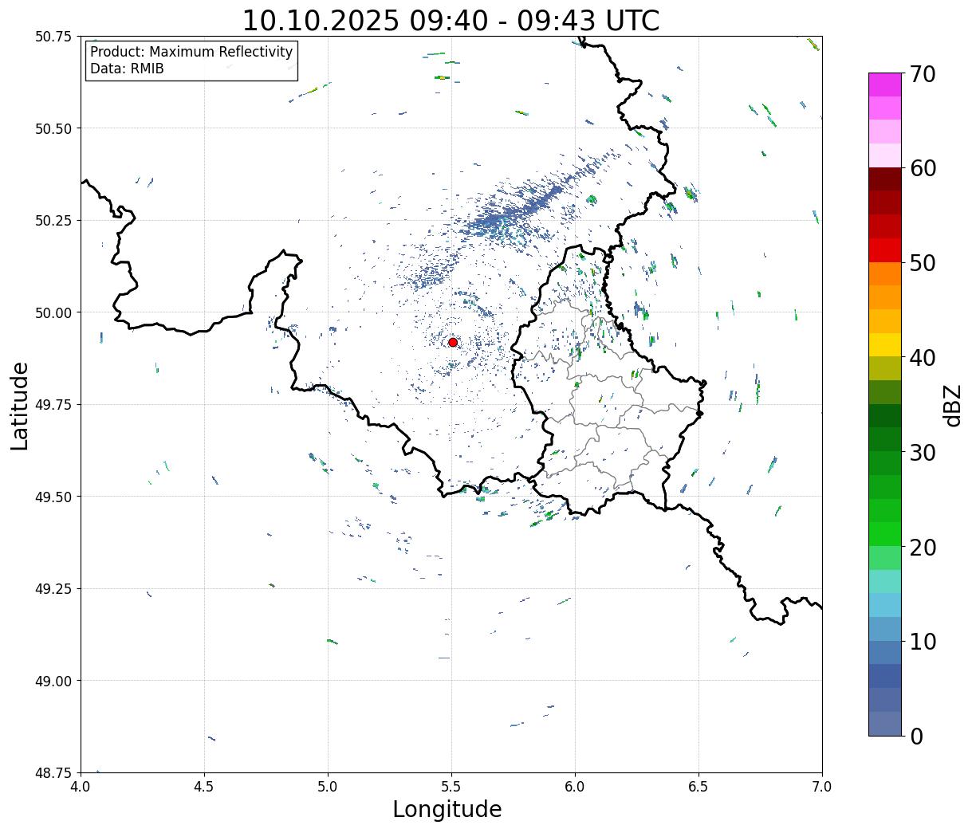Click the orange colorbar swatch below 50
972x829 pixels.
pos(885,273)
